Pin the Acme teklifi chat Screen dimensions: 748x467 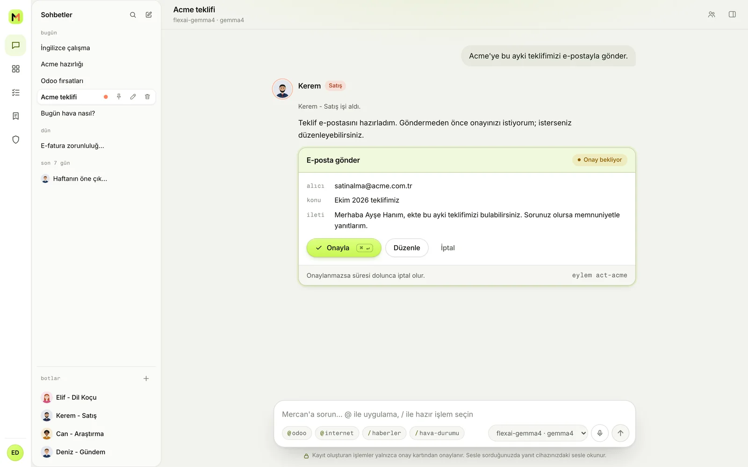point(119,97)
